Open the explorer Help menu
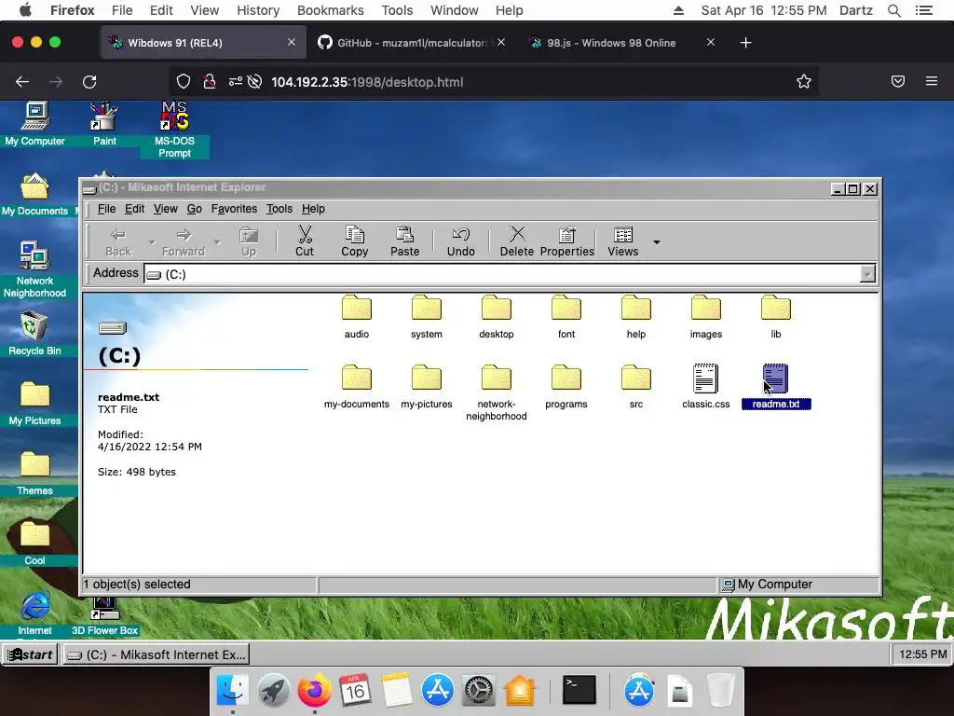This screenshot has width=954, height=716. [x=313, y=209]
